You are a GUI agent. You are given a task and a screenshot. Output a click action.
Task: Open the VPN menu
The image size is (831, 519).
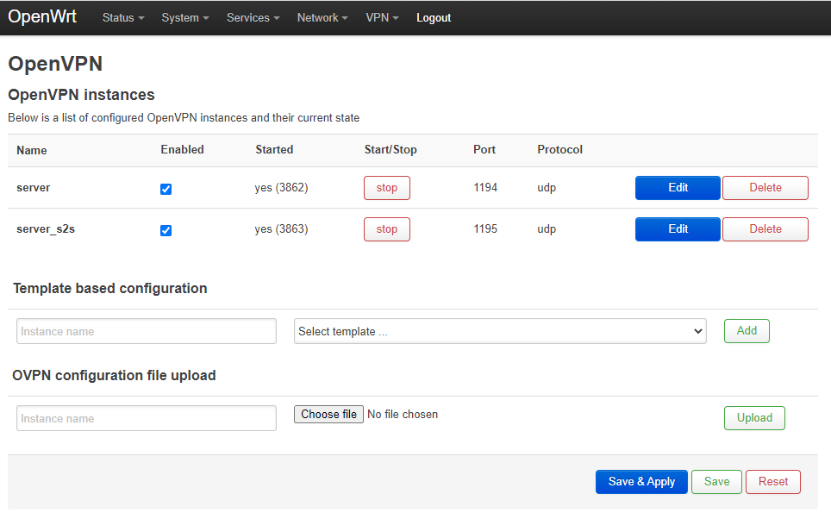click(x=382, y=17)
